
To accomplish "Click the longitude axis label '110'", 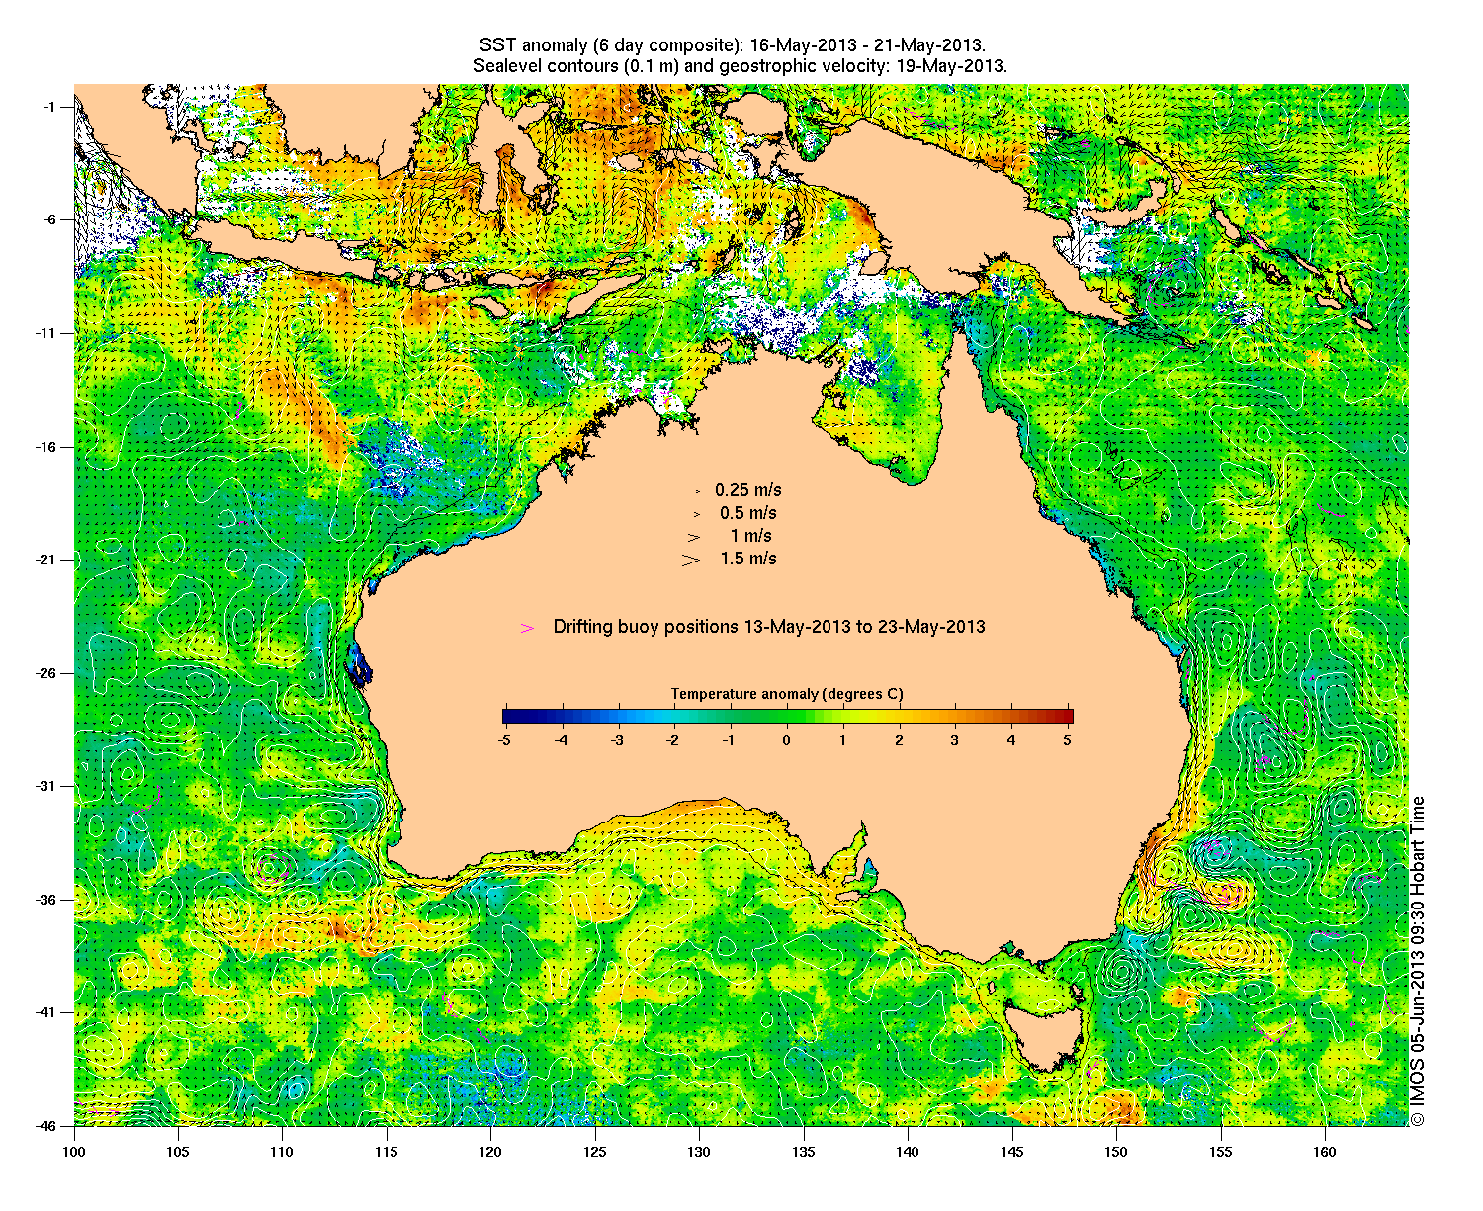I will 282,1152.
